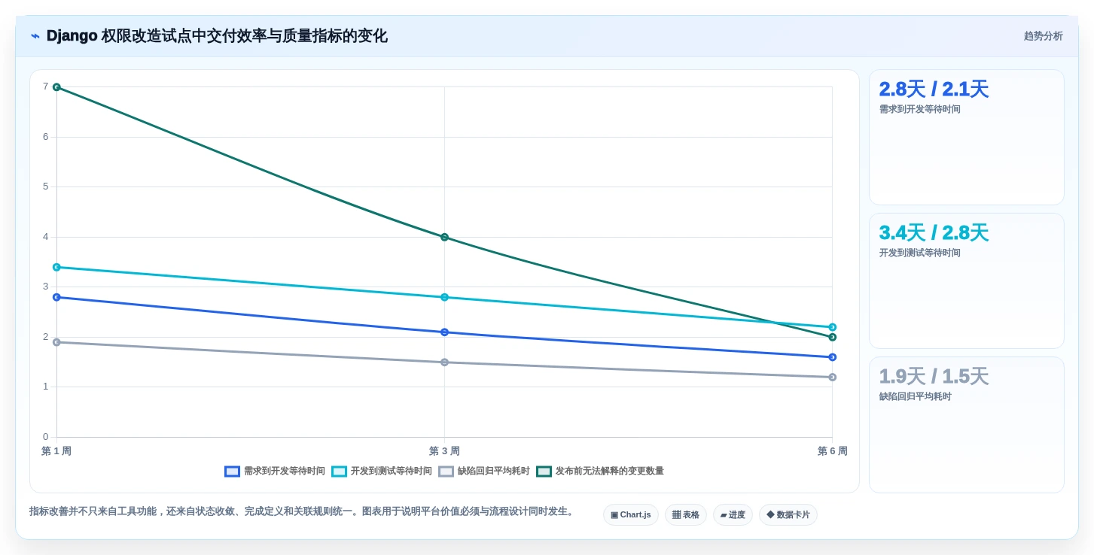Click the 开发到测试等待时间 card caption

(920, 253)
